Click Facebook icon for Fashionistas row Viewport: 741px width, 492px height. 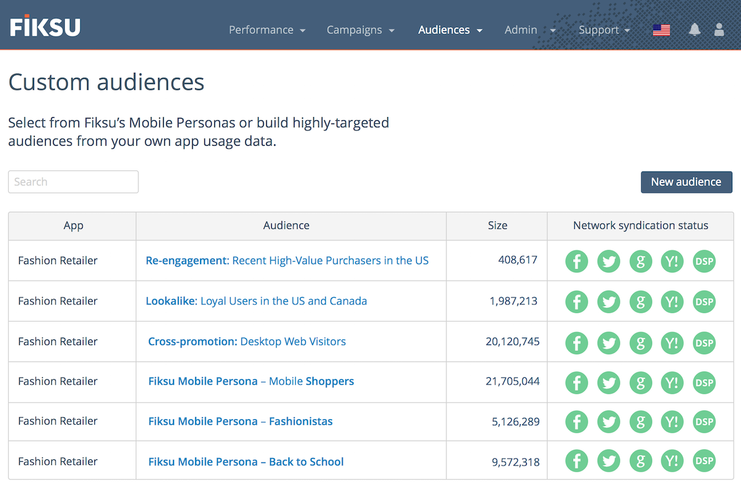pos(577,422)
